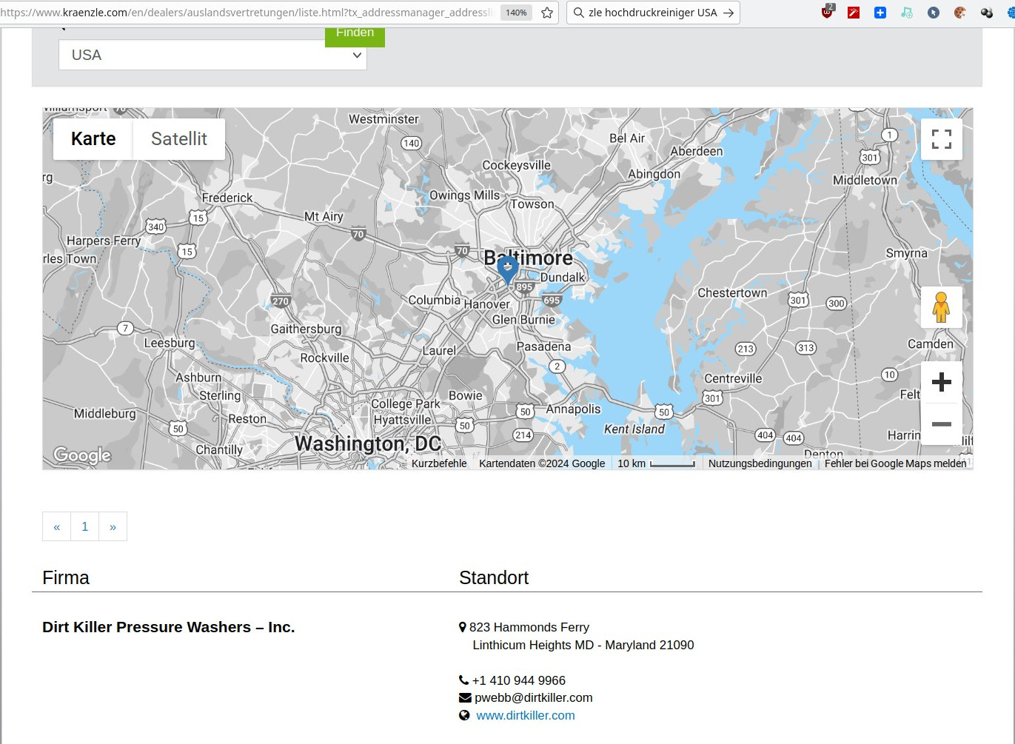Zoom out on the map
The height and width of the screenshot is (744, 1015).
(x=942, y=424)
